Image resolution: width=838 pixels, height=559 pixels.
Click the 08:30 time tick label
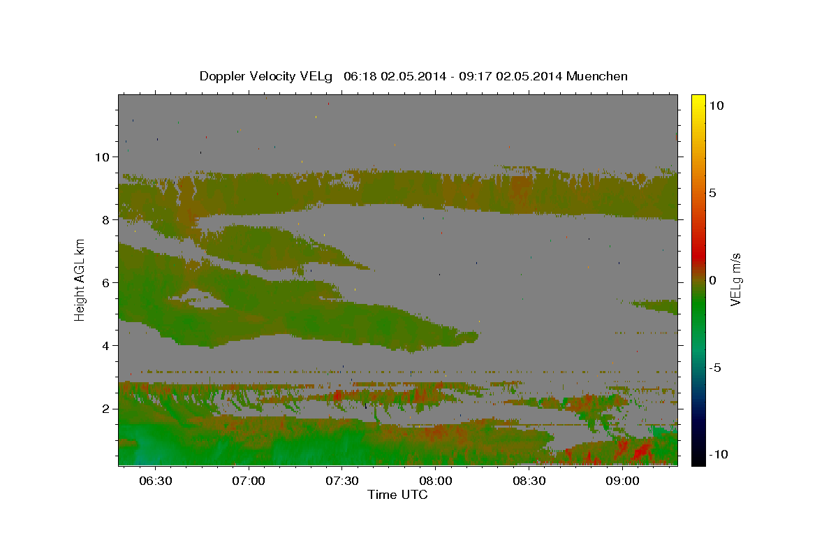pos(529,481)
